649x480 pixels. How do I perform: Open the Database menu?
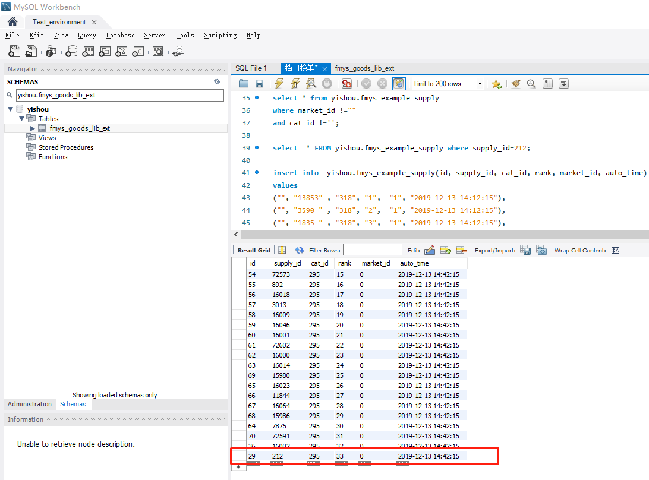[120, 35]
